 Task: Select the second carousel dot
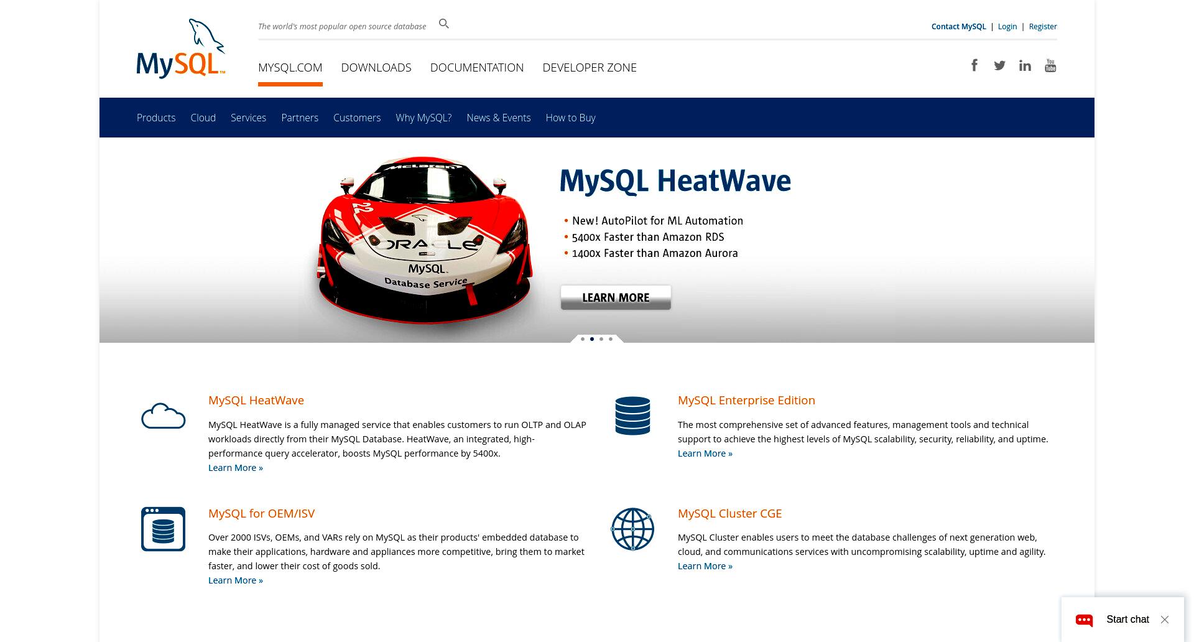[x=592, y=339]
